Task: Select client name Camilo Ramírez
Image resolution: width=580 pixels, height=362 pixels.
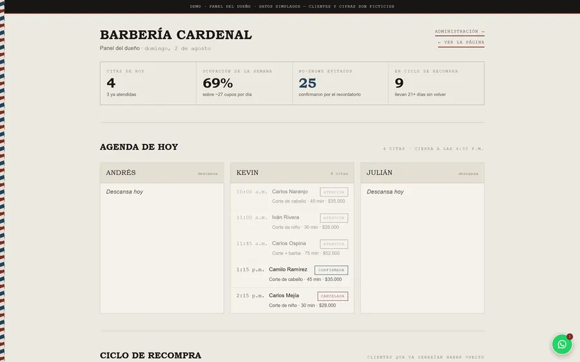Action: click(x=288, y=269)
